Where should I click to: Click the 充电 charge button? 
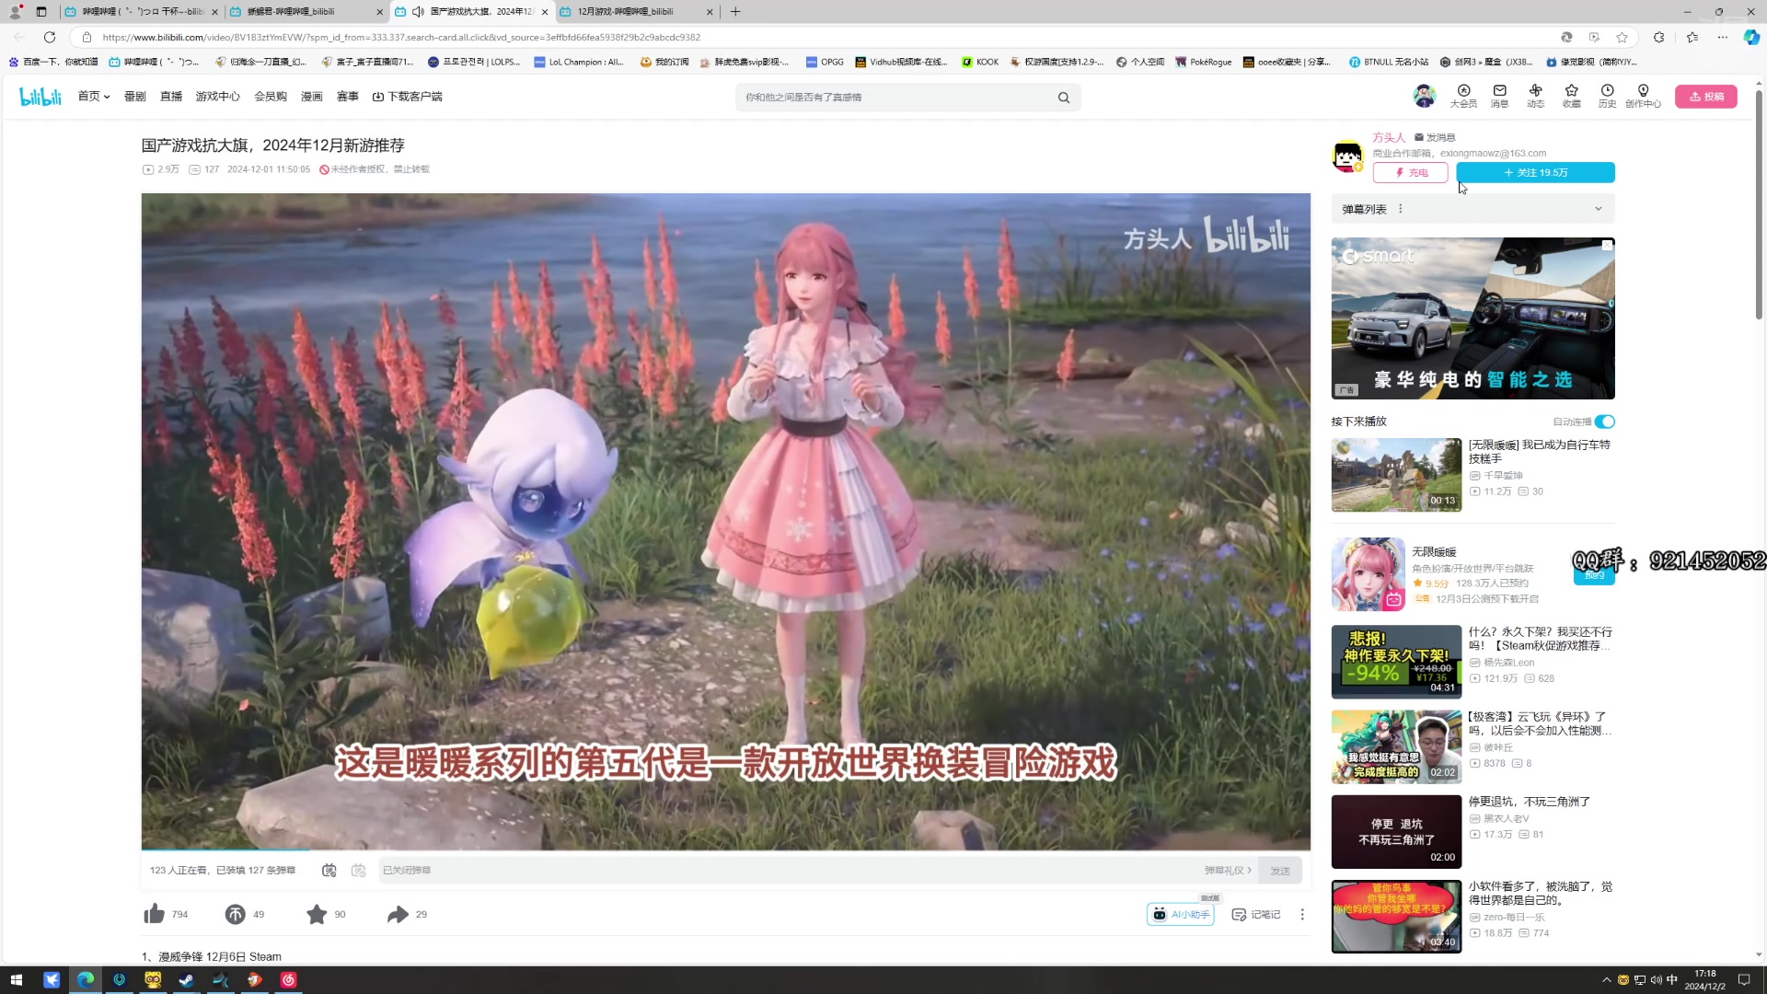[1410, 173]
